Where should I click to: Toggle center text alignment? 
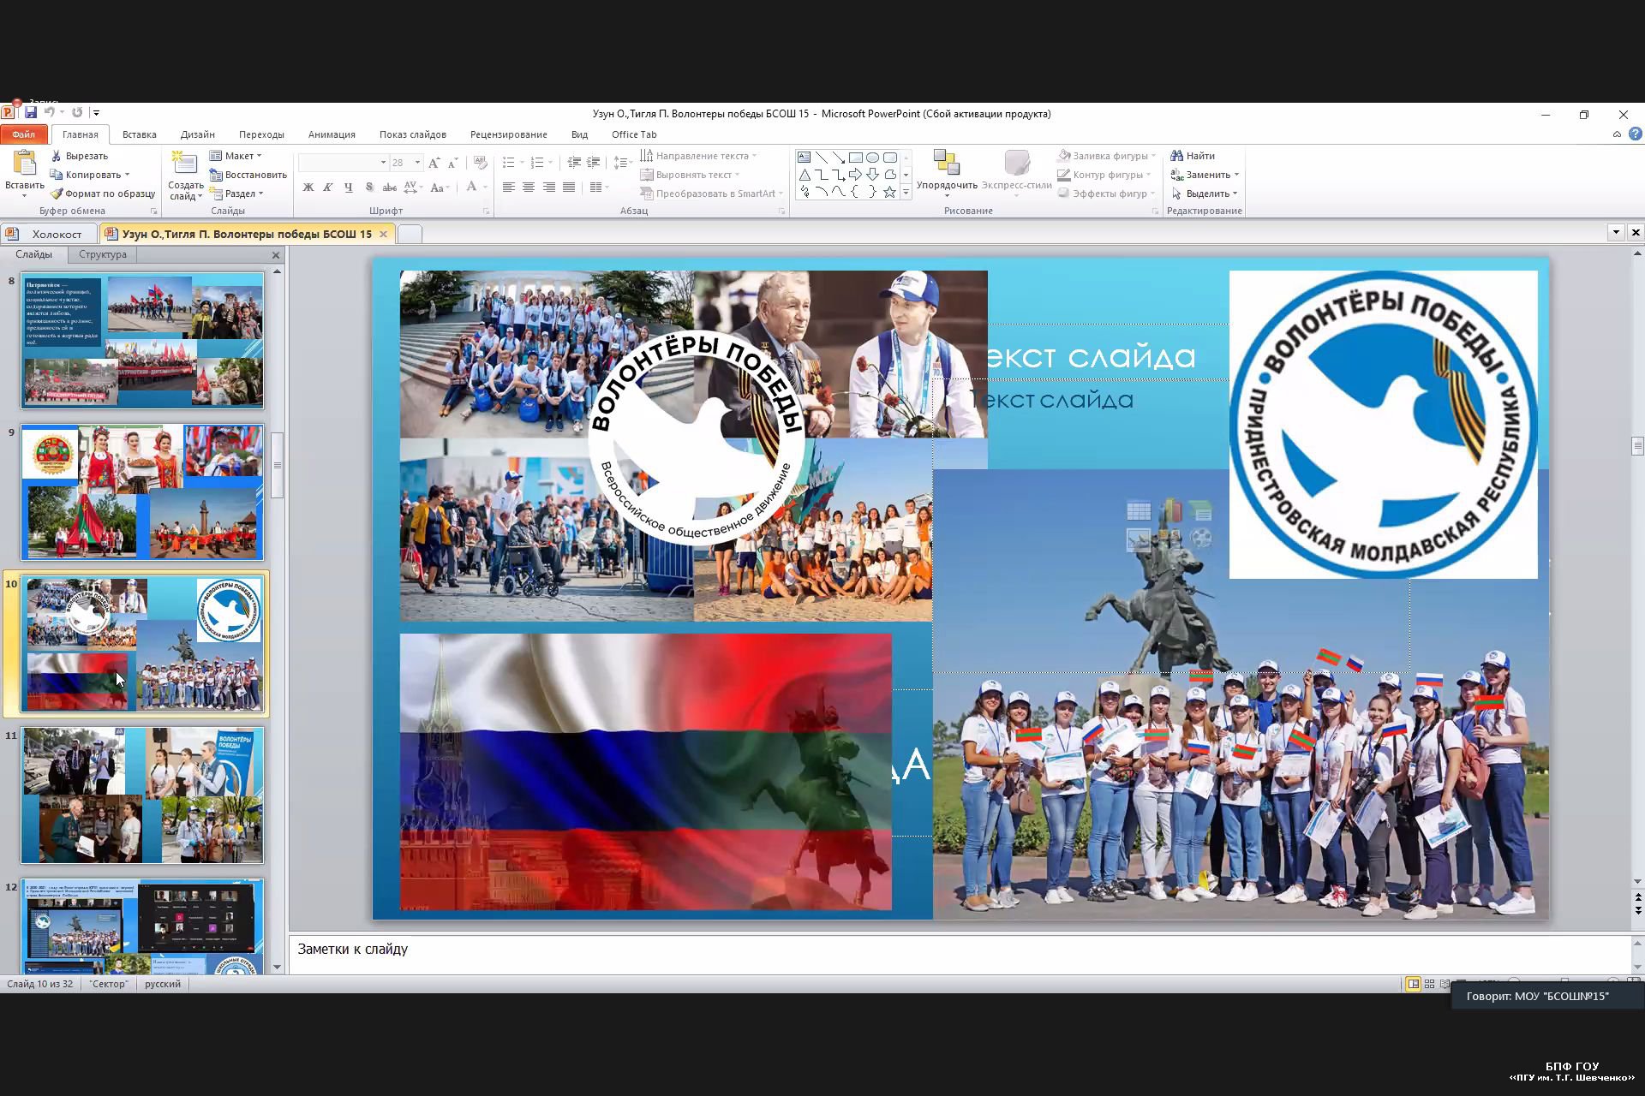click(x=529, y=187)
